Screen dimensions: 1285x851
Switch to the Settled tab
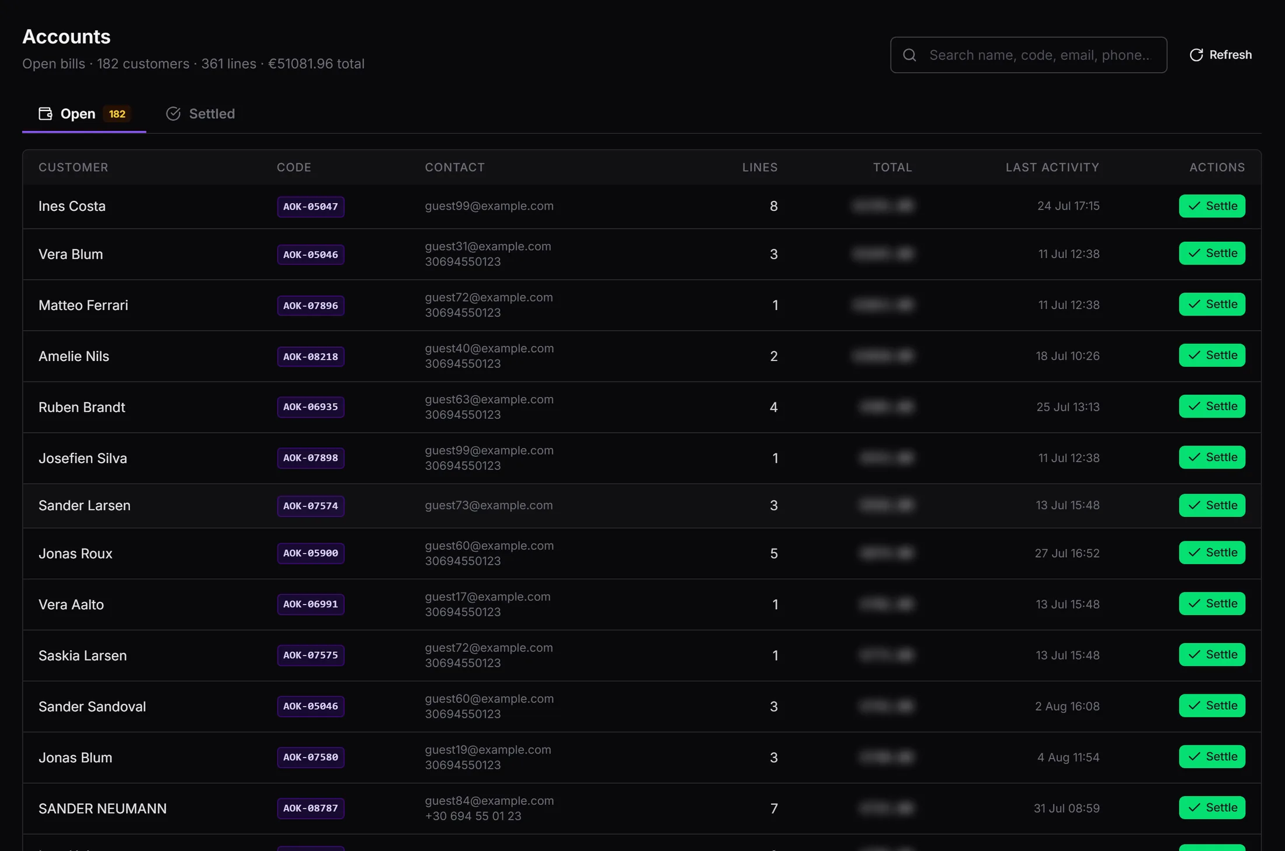pos(200,113)
